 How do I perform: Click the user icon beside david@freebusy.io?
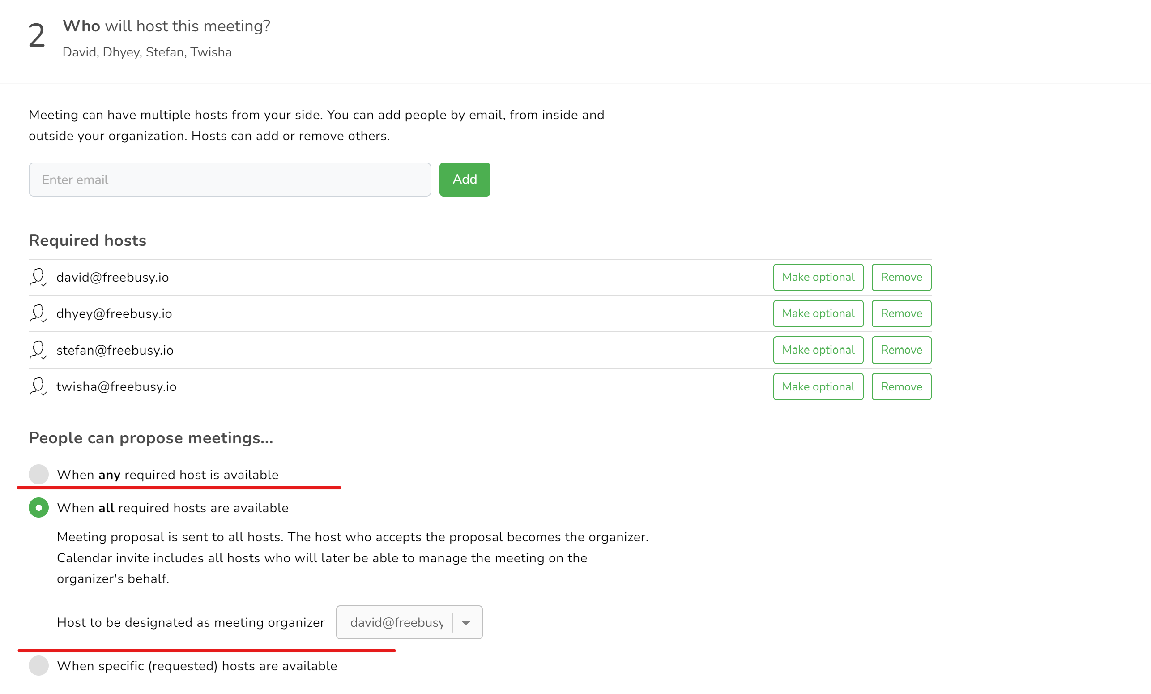coord(38,277)
